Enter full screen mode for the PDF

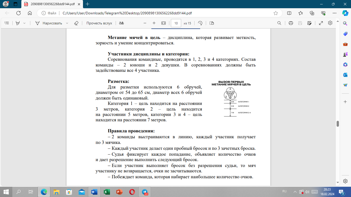tap(321, 23)
